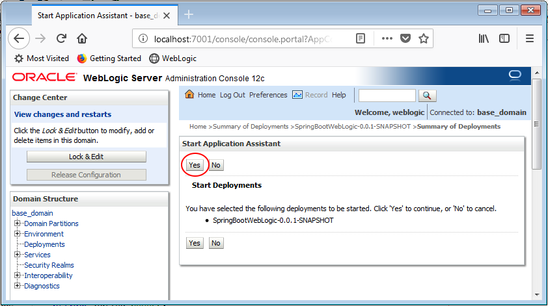Open page actions three-dots menu
Image resolution: width=548 pixels, height=306 pixels.
pyautogui.click(x=387, y=38)
